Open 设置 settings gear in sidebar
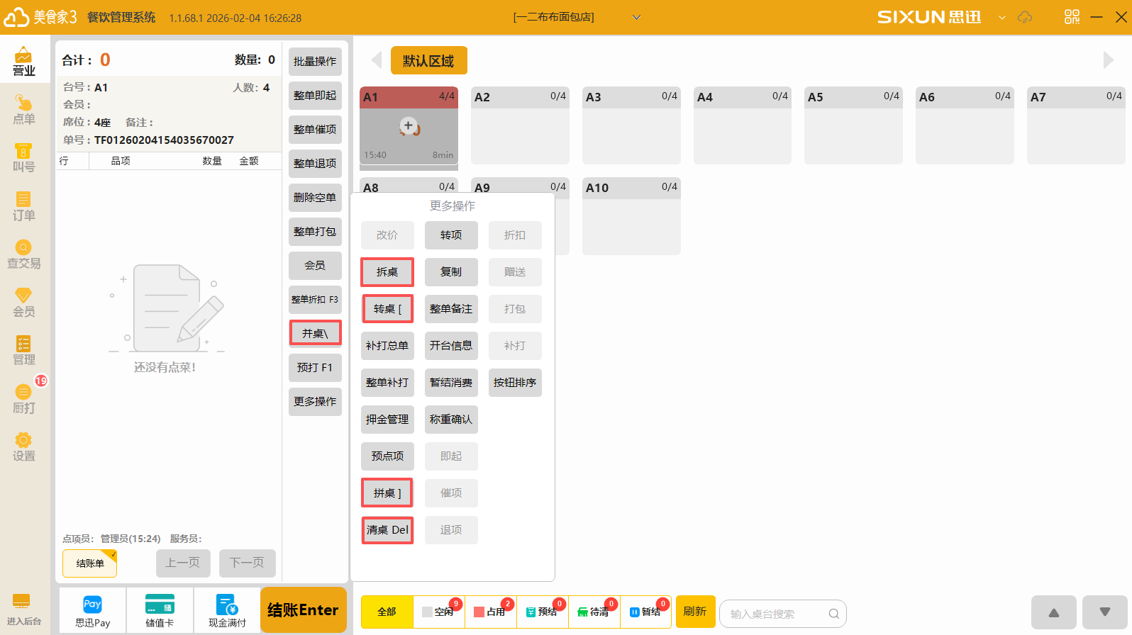Viewport: 1132px width, 635px height. 23,446
